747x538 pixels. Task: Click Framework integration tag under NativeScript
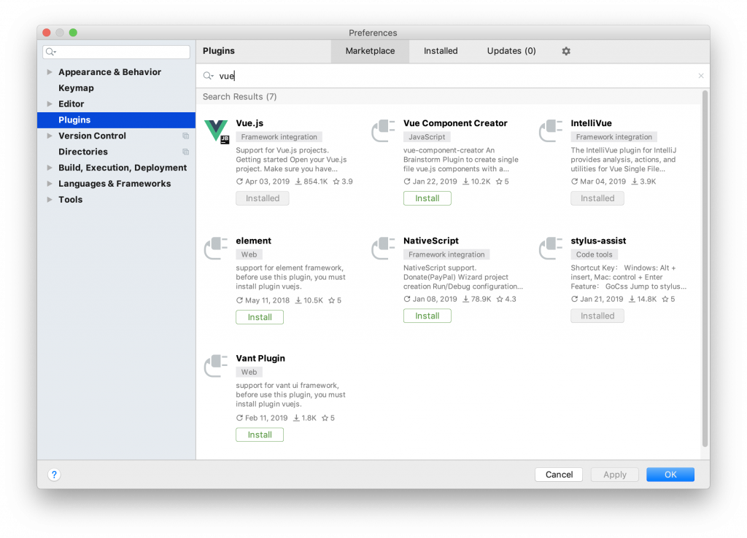point(446,254)
